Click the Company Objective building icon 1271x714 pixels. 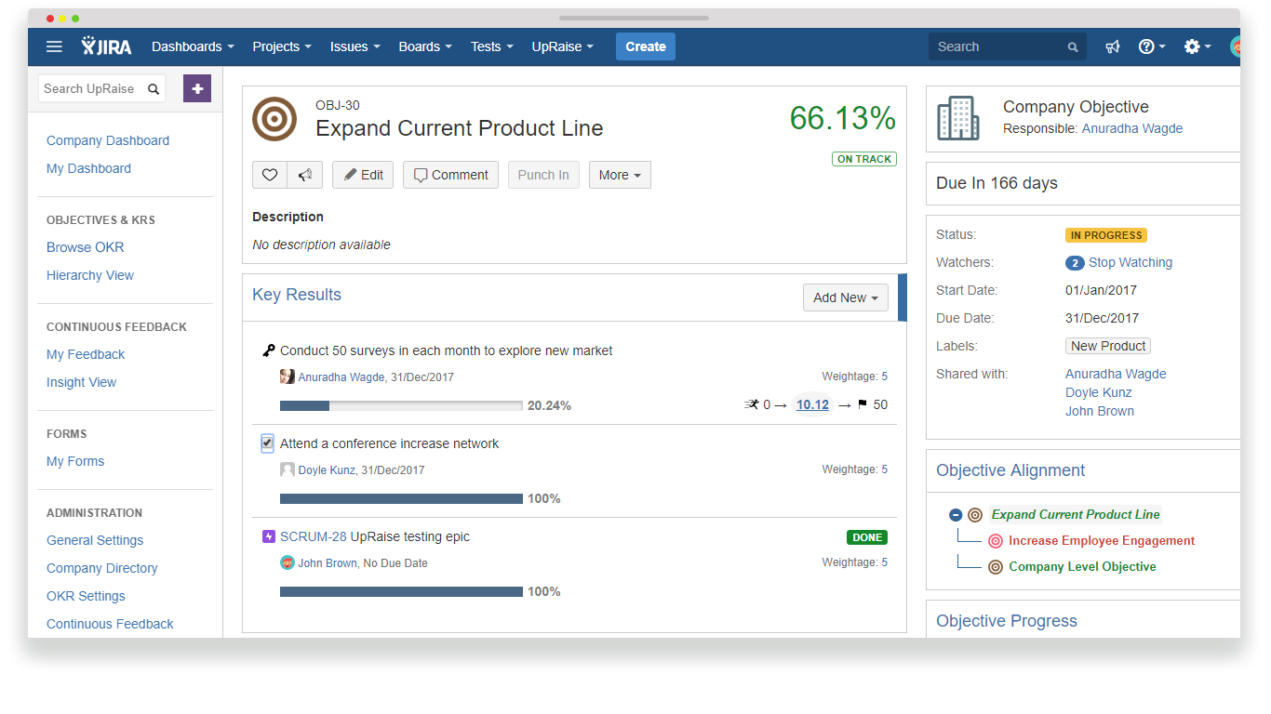point(957,118)
